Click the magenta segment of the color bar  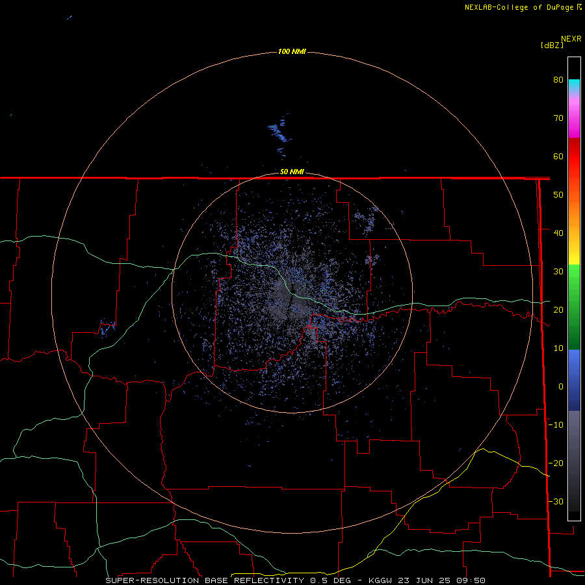574,120
